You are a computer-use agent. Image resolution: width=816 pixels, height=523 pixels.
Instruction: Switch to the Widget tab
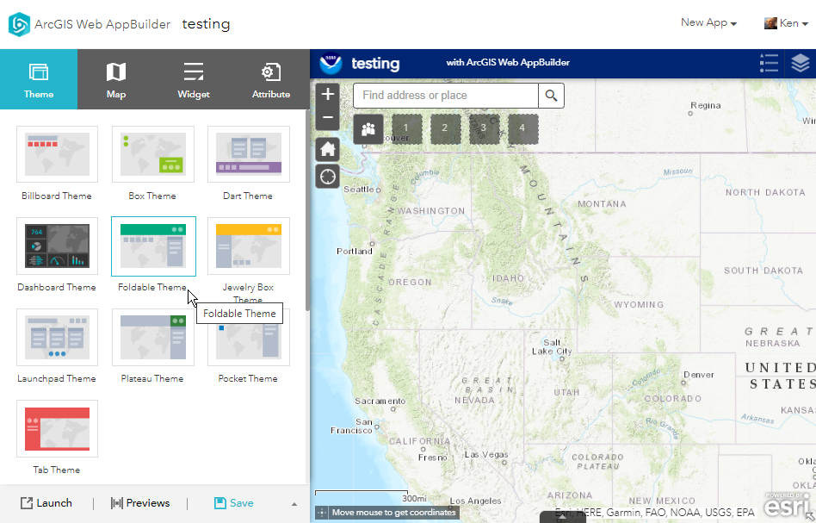pos(194,79)
